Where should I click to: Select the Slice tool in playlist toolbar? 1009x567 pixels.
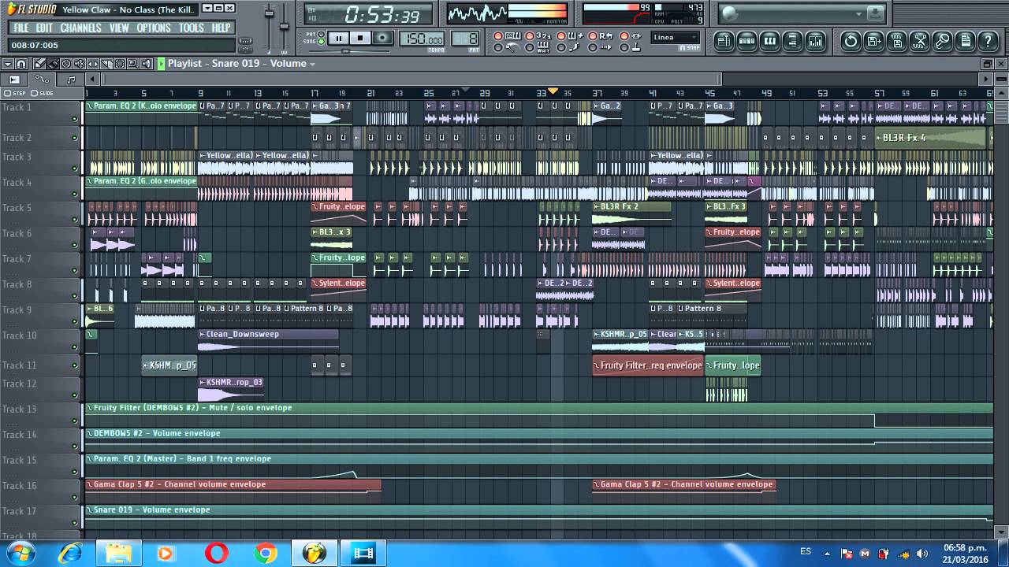(x=106, y=64)
